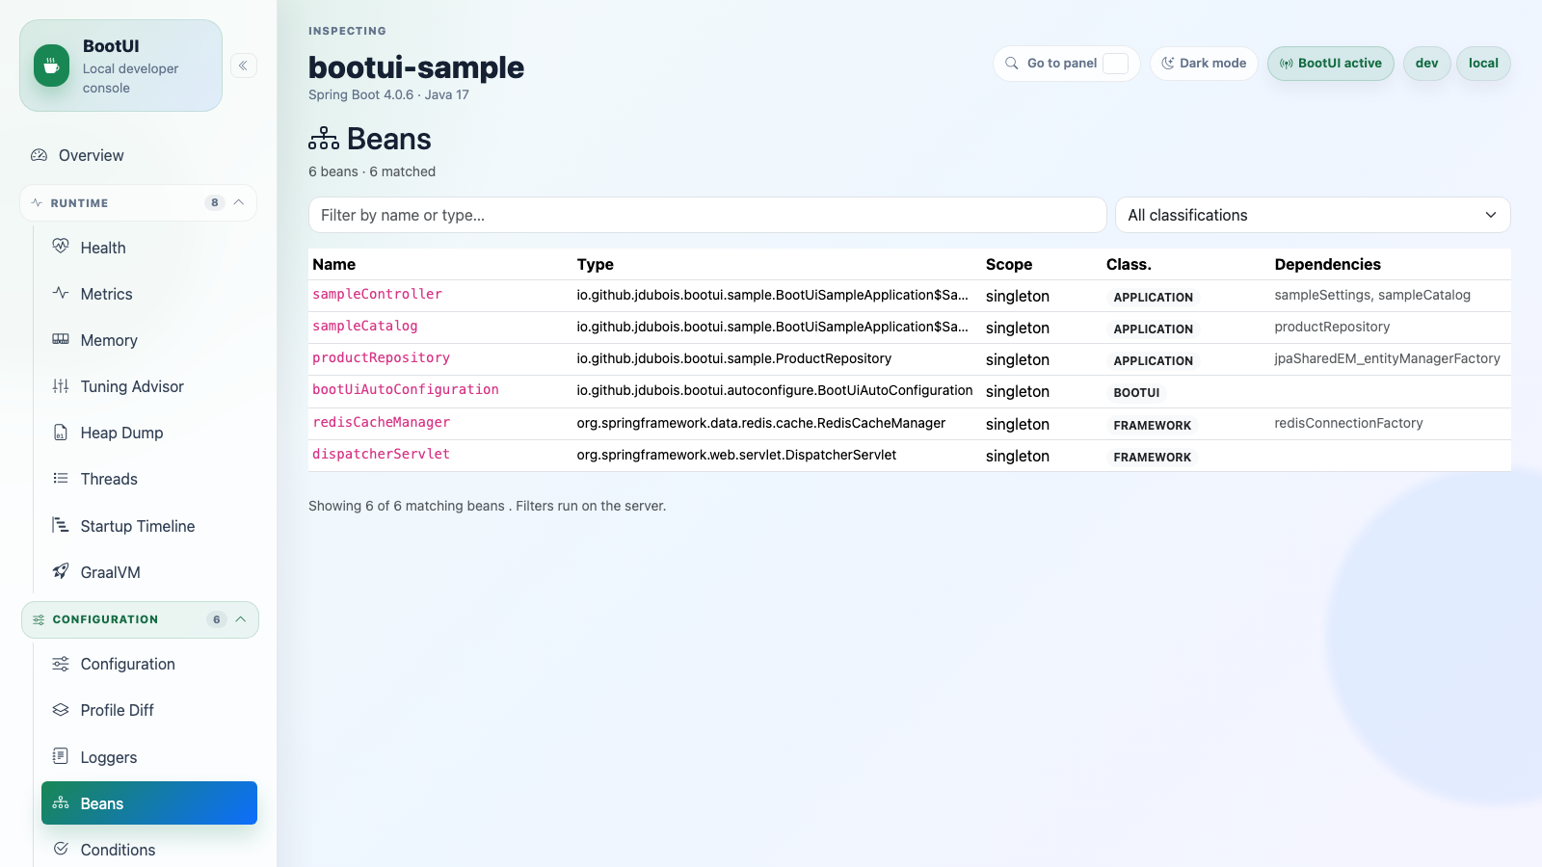Screen dimensions: 1542x867
Task: Click the Dependencies column header
Action: point(1327,264)
